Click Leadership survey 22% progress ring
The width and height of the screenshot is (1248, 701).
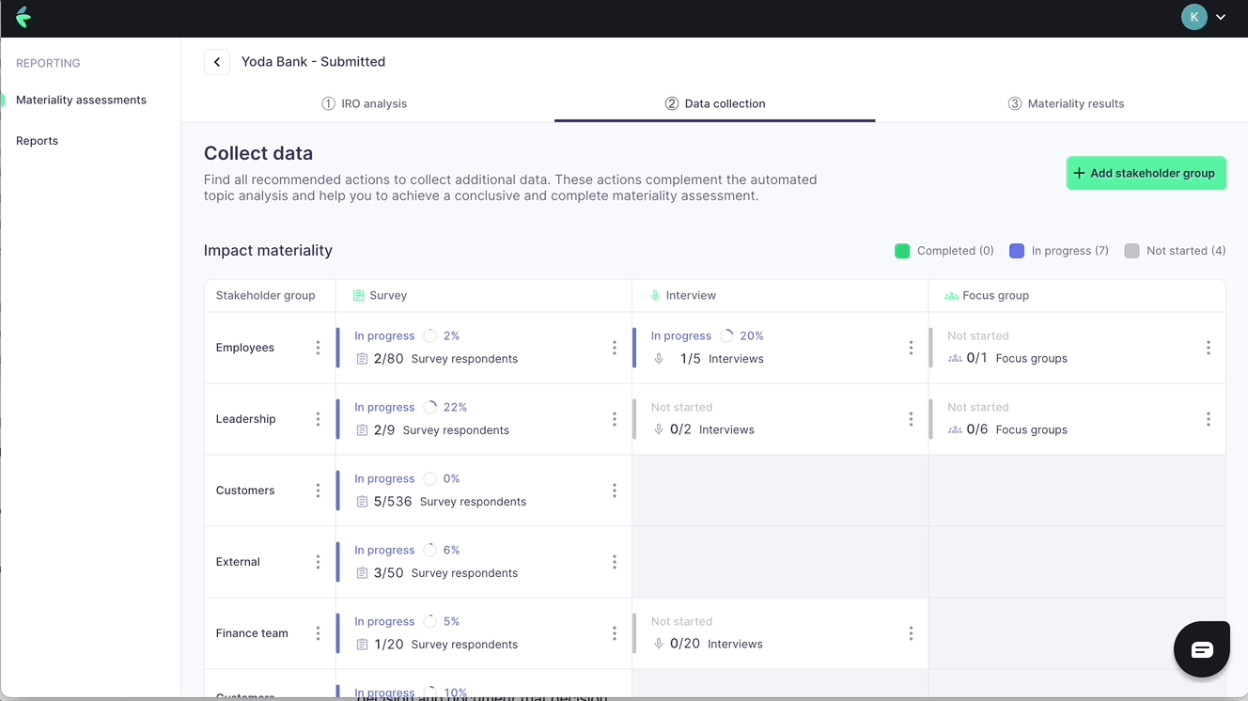[x=429, y=407]
